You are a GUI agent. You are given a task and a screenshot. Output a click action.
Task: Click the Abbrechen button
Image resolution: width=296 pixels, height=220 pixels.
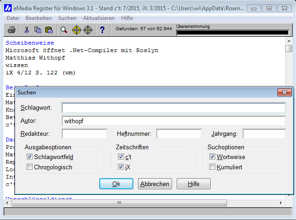coord(155,184)
